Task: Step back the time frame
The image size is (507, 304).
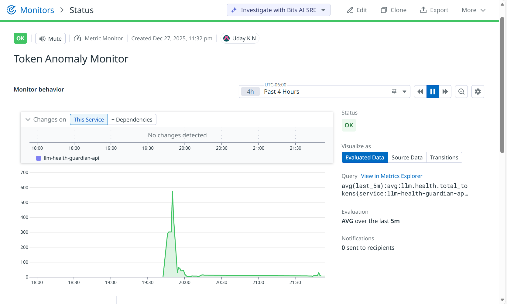Action: (420, 92)
